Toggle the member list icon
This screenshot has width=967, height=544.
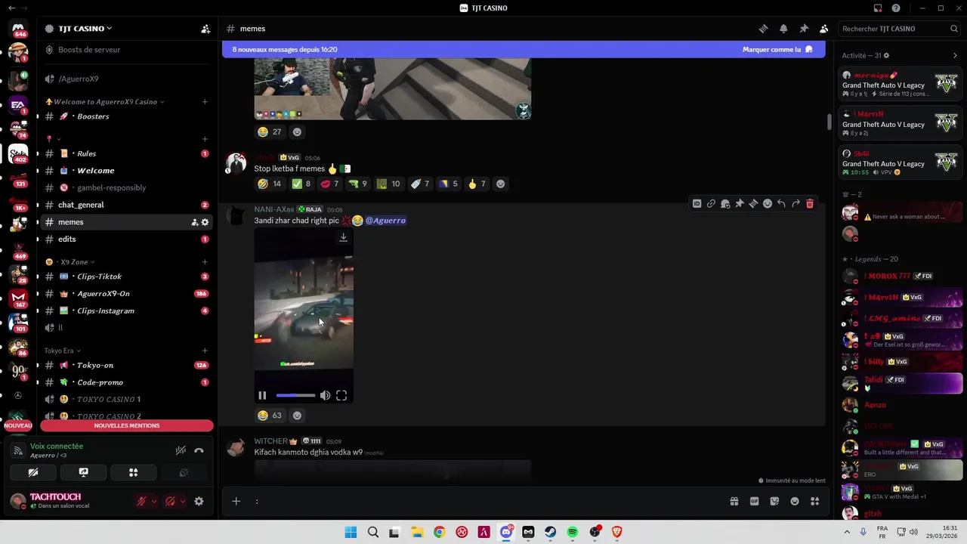824,29
